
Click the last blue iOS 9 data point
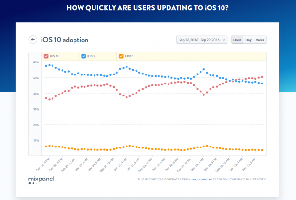click(x=262, y=84)
